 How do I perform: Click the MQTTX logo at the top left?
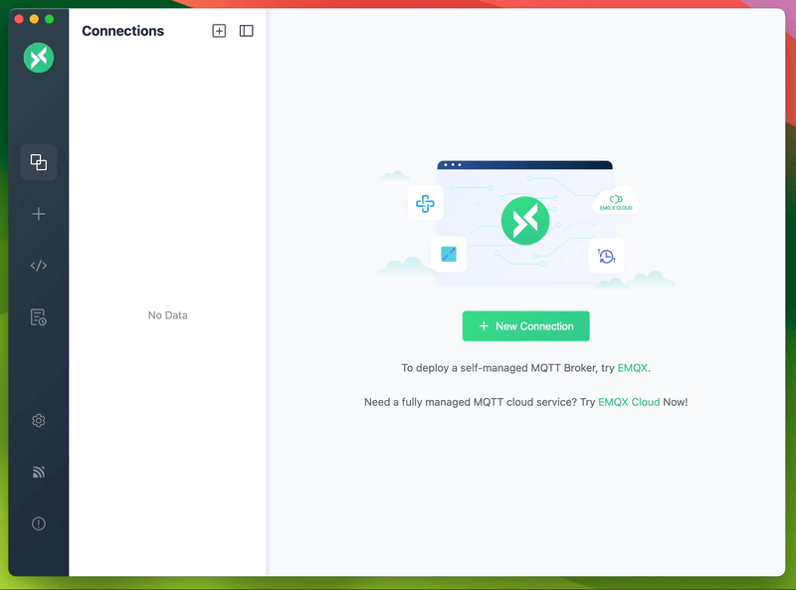(38, 58)
